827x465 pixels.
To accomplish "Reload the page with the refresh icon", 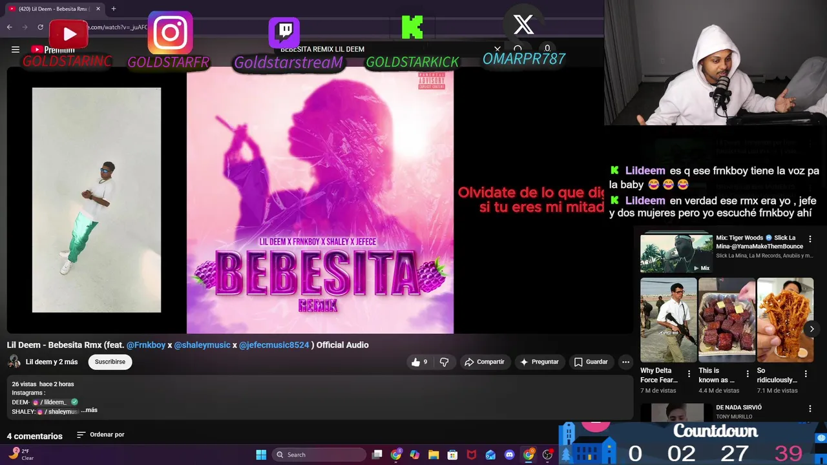I will (40, 27).
